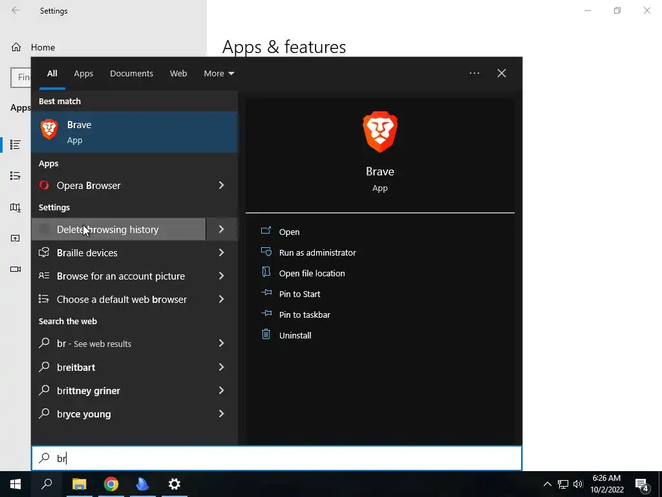This screenshot has width=662, height=497.
Task: Open the notification center icon
Action: (642, 485)
